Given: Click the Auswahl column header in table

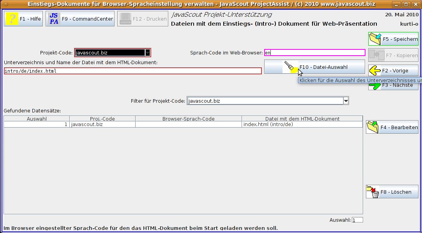Looking at the screenshot, I should point(37,119).
